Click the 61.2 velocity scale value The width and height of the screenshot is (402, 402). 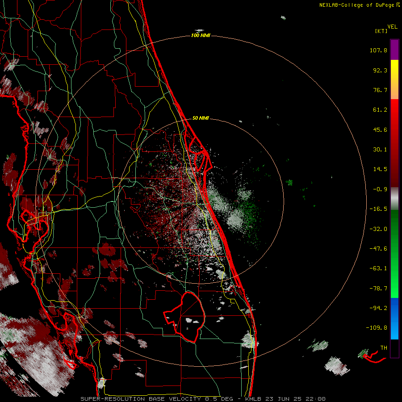point(380,110)
